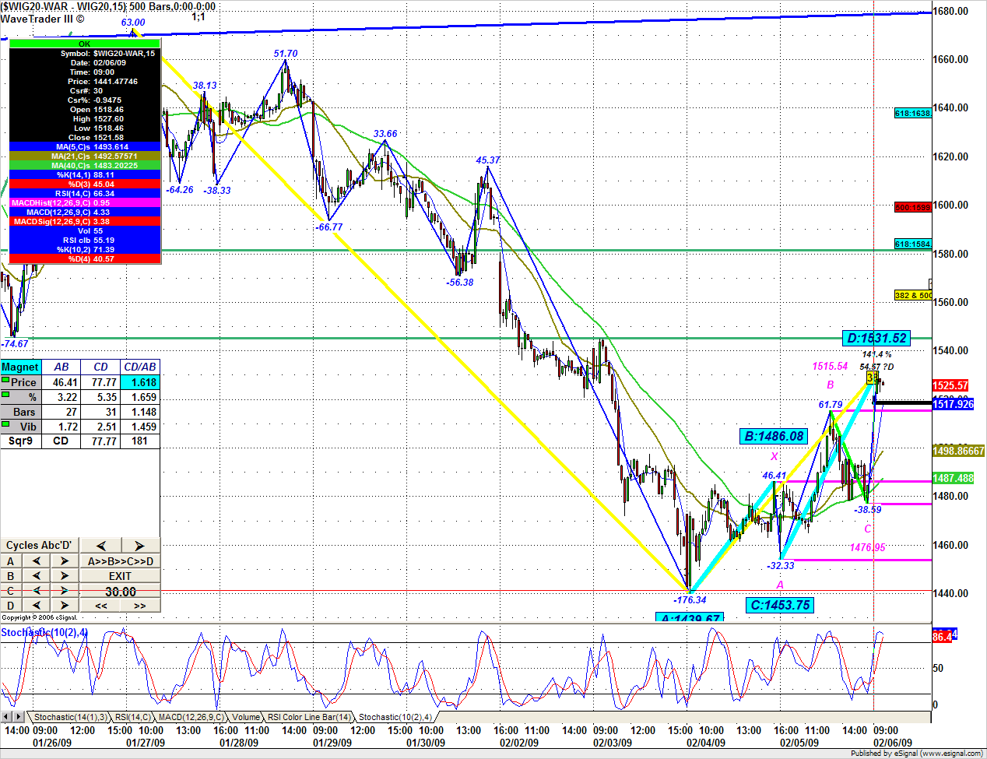Nudge point C left arrow
Viewport: 987px width, 759px height.
tap(36, 591)
